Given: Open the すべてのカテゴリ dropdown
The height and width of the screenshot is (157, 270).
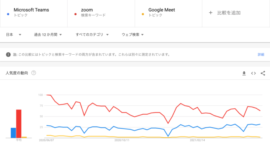Looking at the screenshot, I should [x=92, y=35].
